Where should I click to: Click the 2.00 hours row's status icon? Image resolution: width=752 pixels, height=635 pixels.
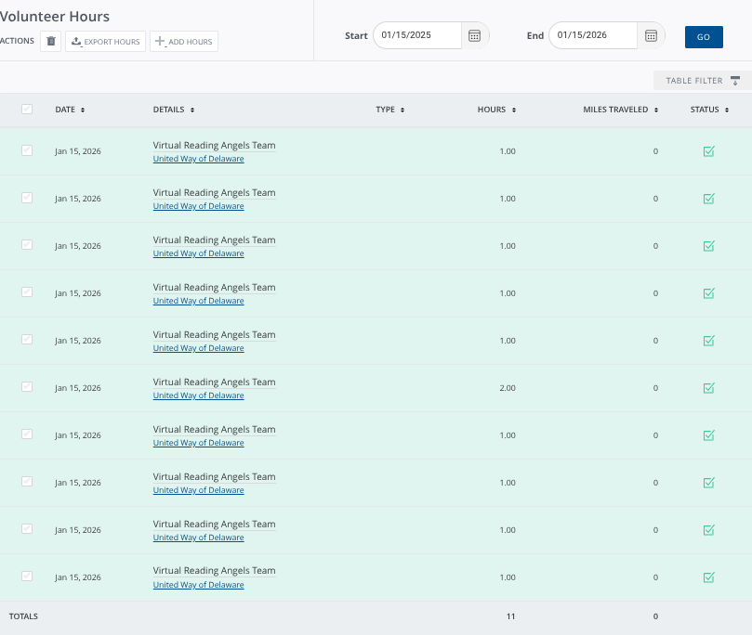click(x=709, y=388)
